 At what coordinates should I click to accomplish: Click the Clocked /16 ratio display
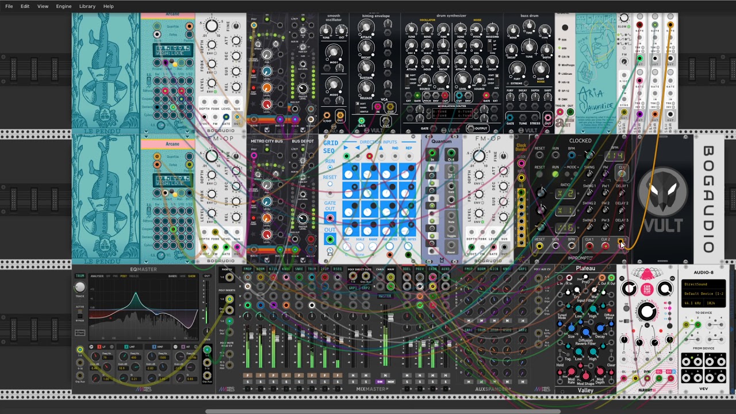click(x=565, y=227)
